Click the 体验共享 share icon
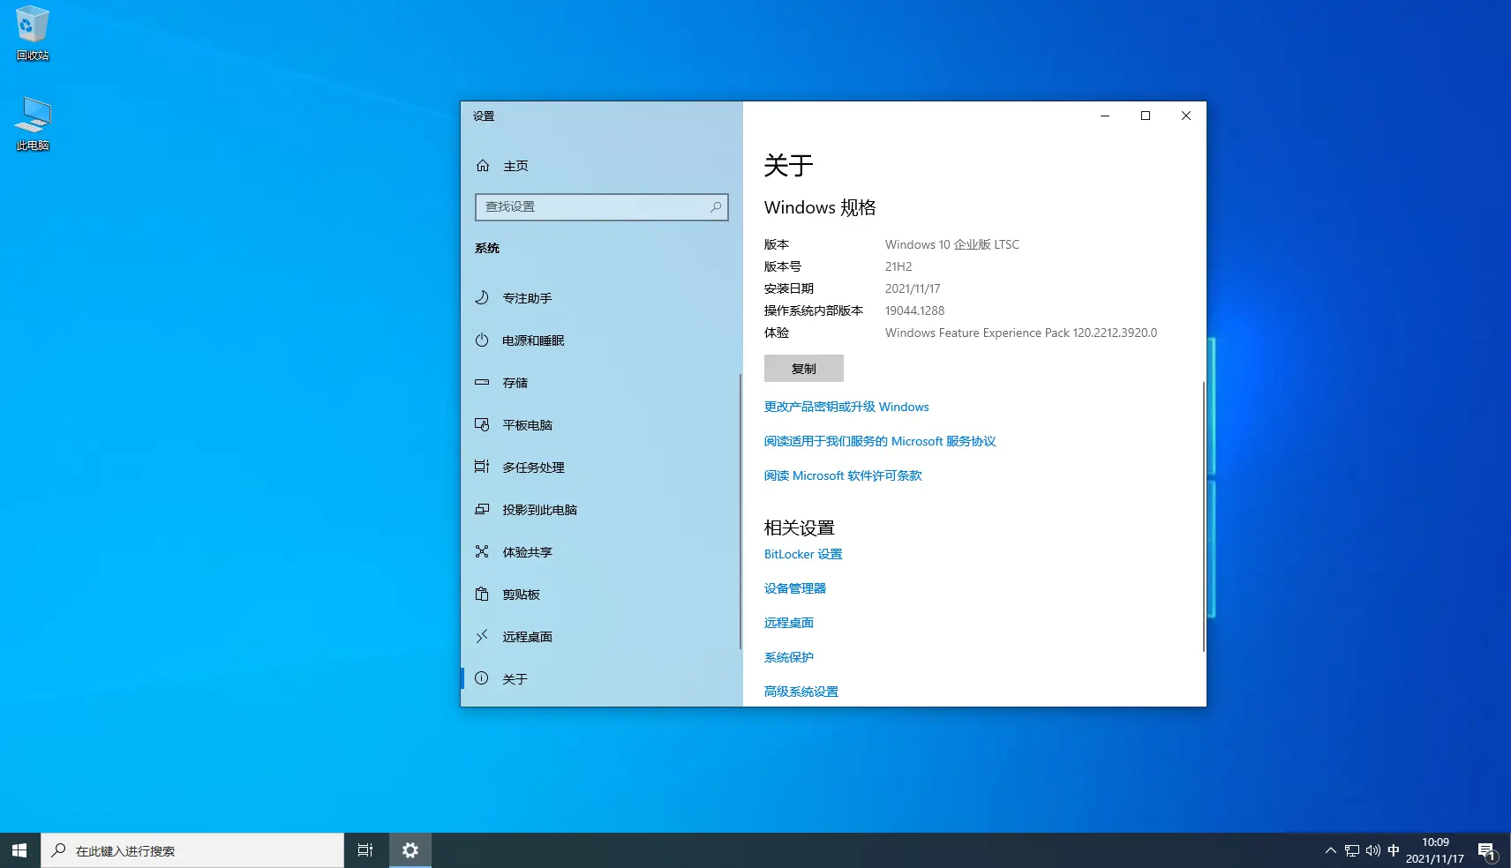Image resolution: width=1511 pixels, height=868 pixels. pyautogui.click(x=482, y=551)
